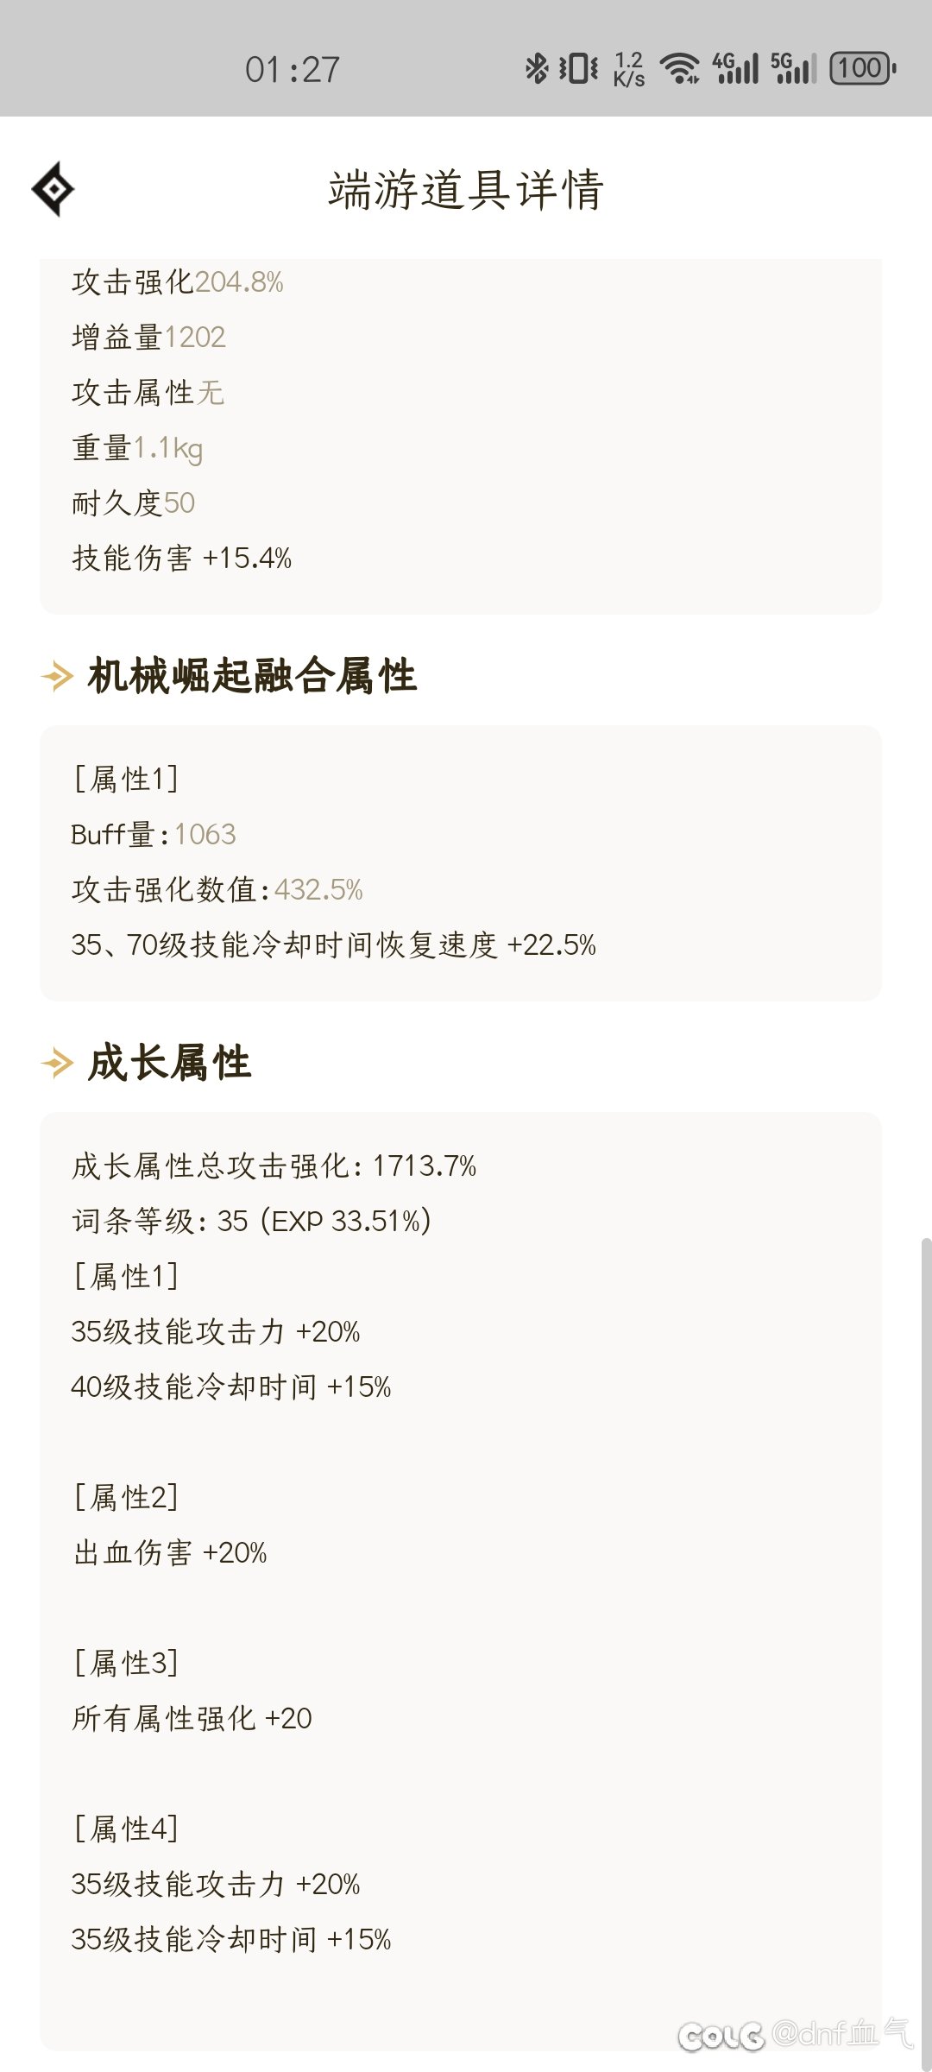Tap the arrow icon beside 成长属性

(x=57, y=1063)
